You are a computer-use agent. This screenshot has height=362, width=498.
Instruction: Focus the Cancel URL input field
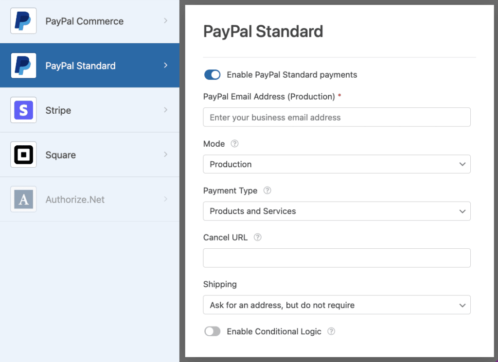(x=337, y=258)
